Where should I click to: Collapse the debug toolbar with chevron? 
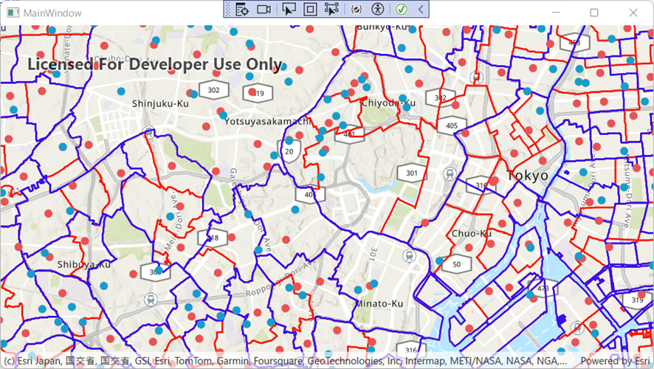pos(421,9)
